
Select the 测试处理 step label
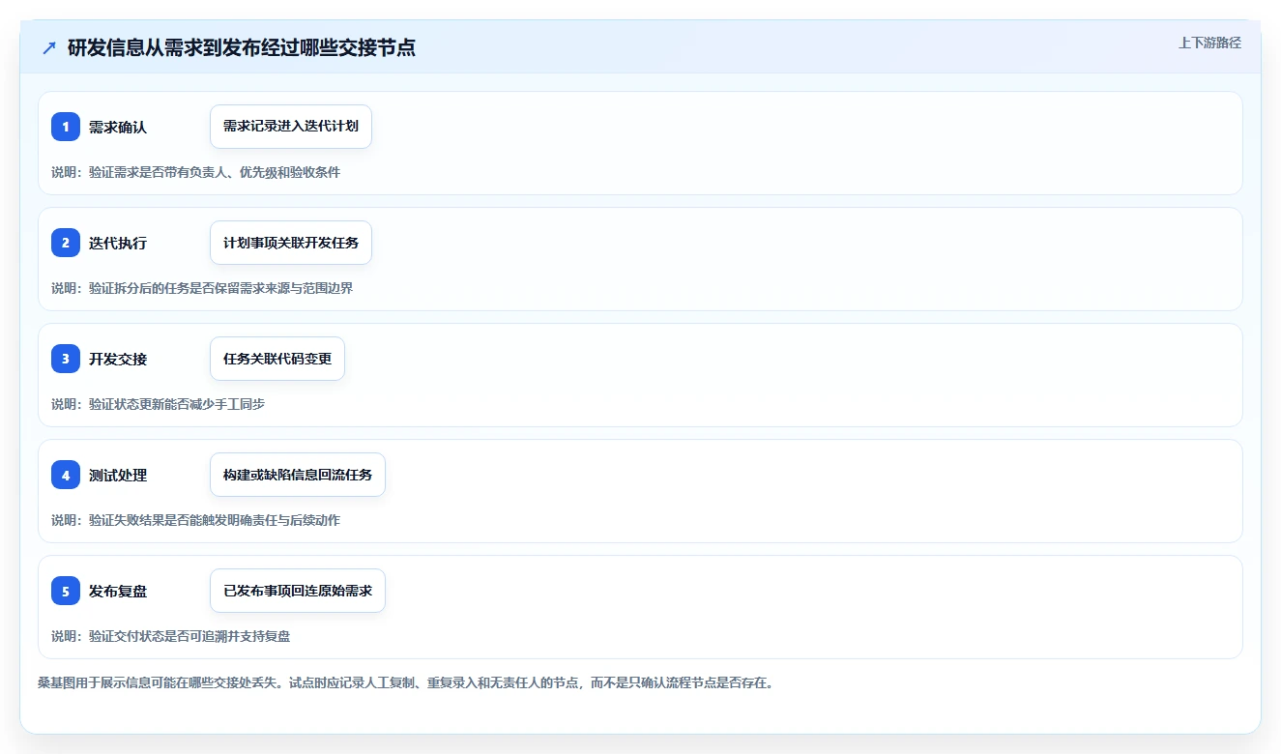(x=118, y=475)
